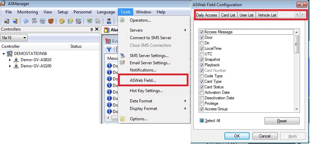Image resolution: width=310 pixels, height=144 pixels.
Task: Open time zones via clock toolbar icon
Action: pyautogui.click(x=62, y=21)
